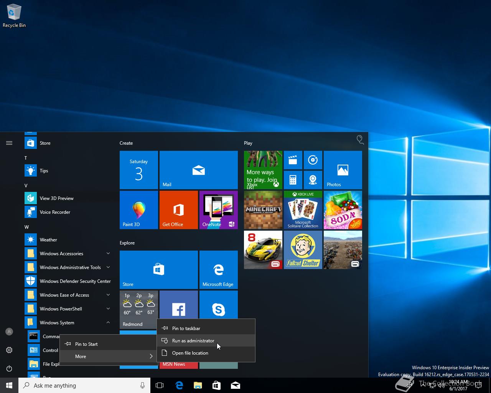491x393 pixels.
Task: Open Task View from the taskbar
Action: (x=160, y=385)
